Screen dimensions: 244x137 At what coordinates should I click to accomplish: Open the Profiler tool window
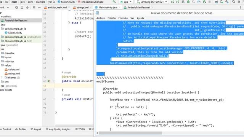[21, 129]
